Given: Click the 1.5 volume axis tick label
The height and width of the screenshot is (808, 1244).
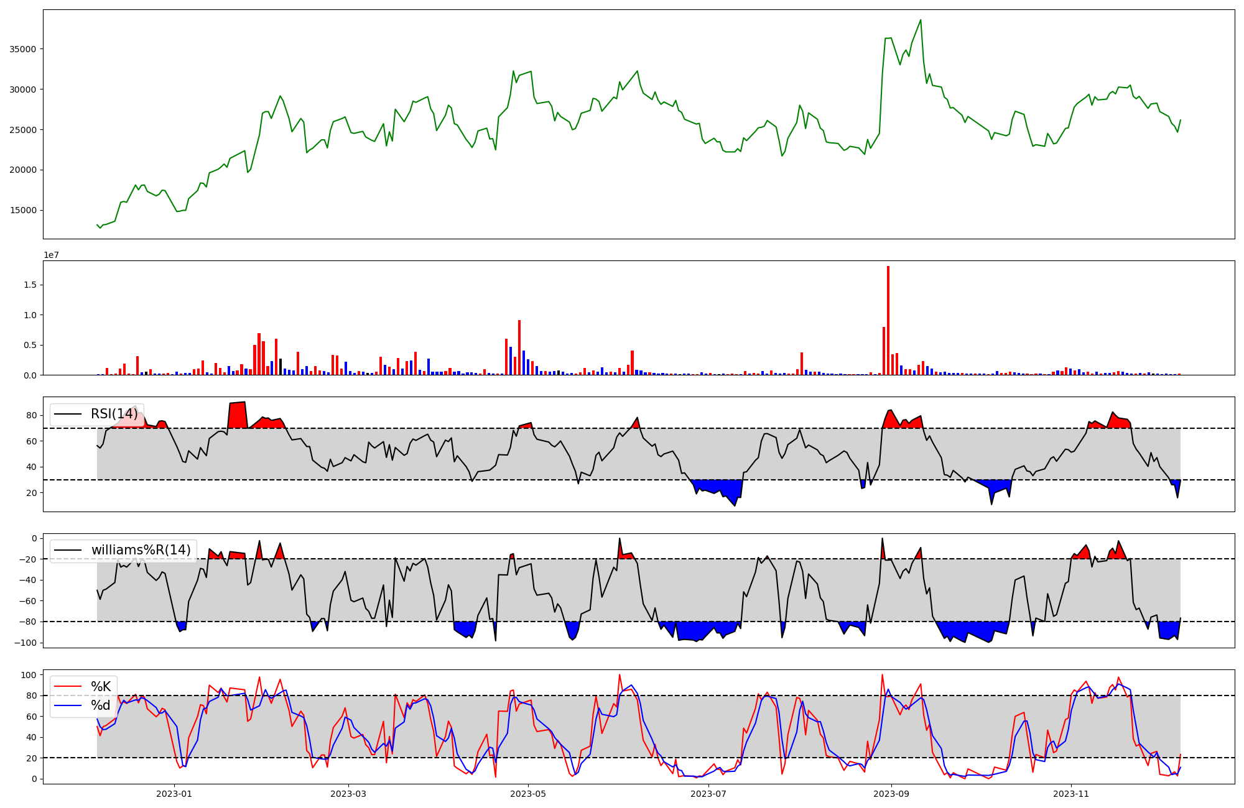Looking at the screenshot, I should (30, 285).
